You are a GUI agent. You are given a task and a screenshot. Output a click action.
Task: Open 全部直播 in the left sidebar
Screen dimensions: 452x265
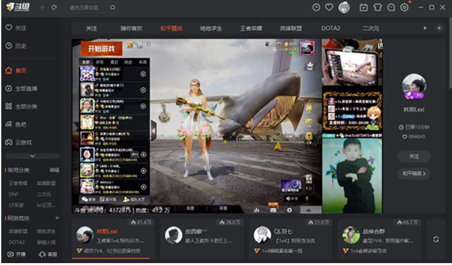(21, 88)
